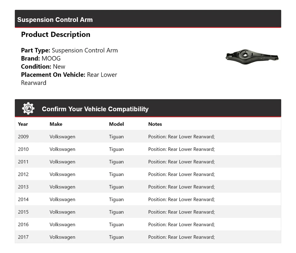Open the control arm product thumbnail
The height and width of the screenshot is (253, 296).
pos(252,57)
